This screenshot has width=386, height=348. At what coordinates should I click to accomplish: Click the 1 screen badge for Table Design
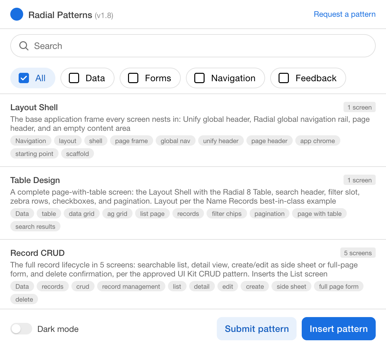coord(359,180)
